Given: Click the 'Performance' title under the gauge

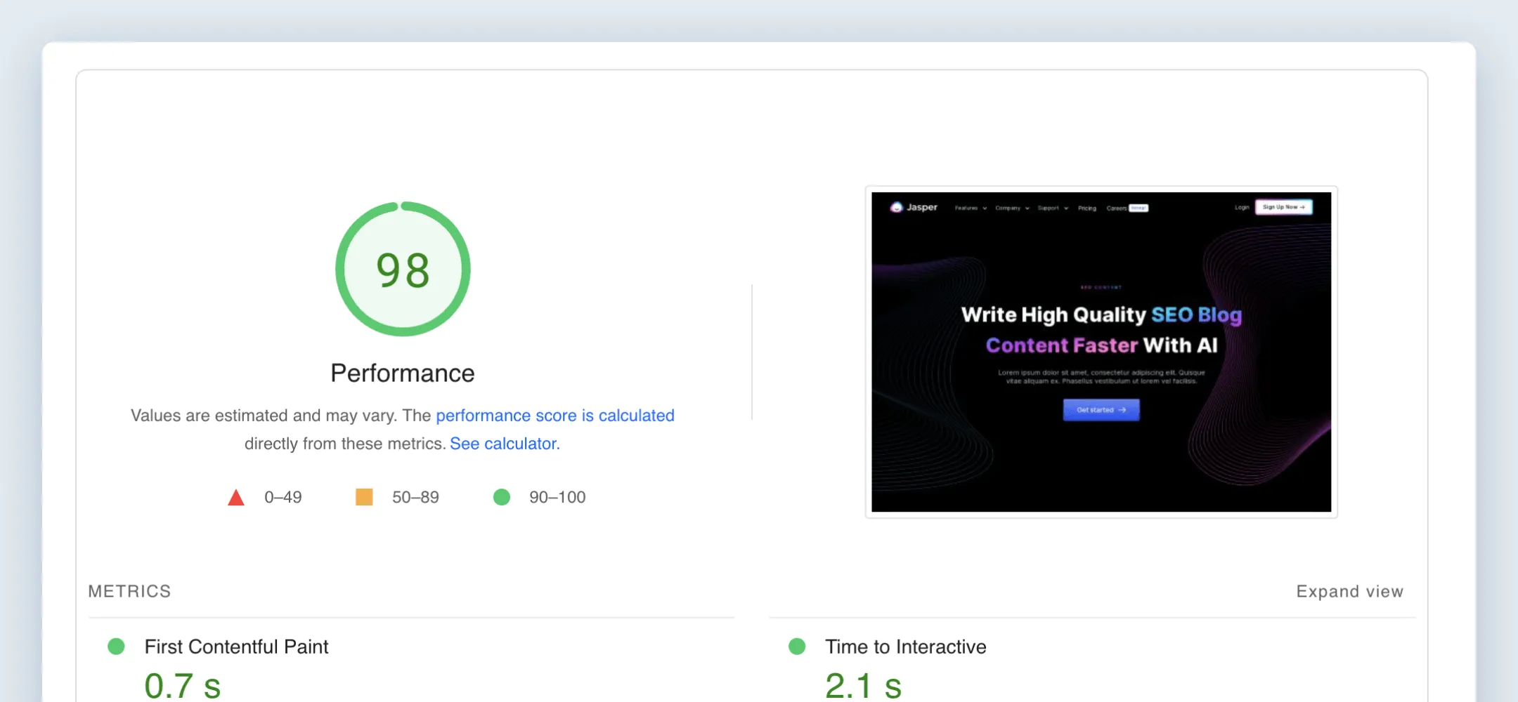Looking at the screenshot, I should pyautogui.click(x=403, y=373).
